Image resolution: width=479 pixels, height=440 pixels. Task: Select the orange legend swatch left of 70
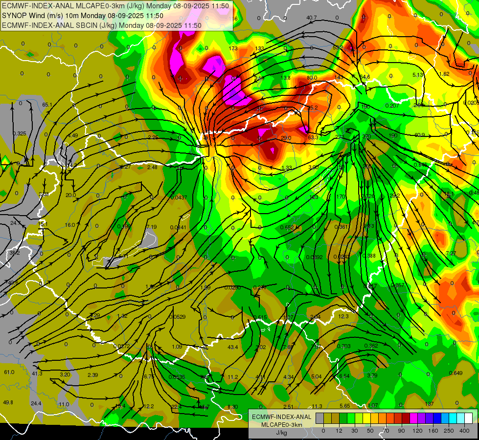click(382, 418)
